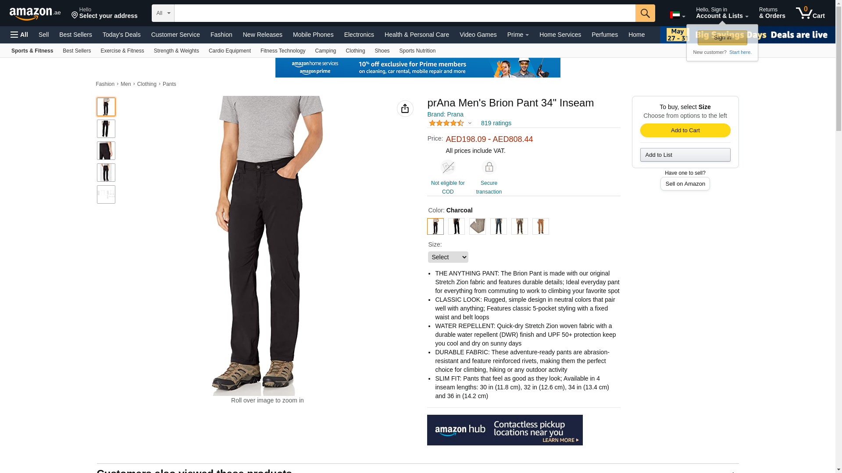Click the Secure transaction lock icon
Screen dimensions: 842x473
(489, 167)
